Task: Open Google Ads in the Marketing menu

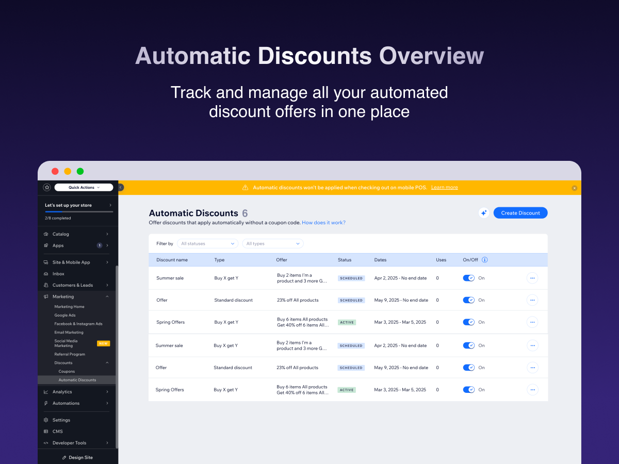Action: pos(65,316)
